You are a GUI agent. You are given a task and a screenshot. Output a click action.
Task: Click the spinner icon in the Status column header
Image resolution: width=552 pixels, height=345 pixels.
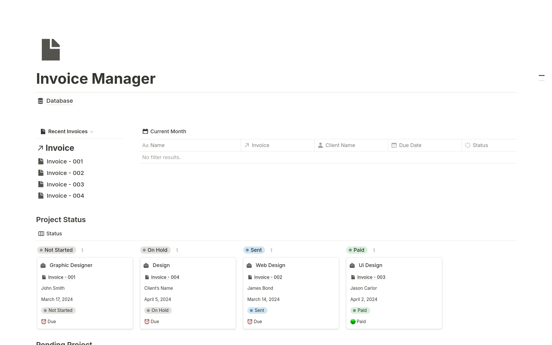coord(467,145)
